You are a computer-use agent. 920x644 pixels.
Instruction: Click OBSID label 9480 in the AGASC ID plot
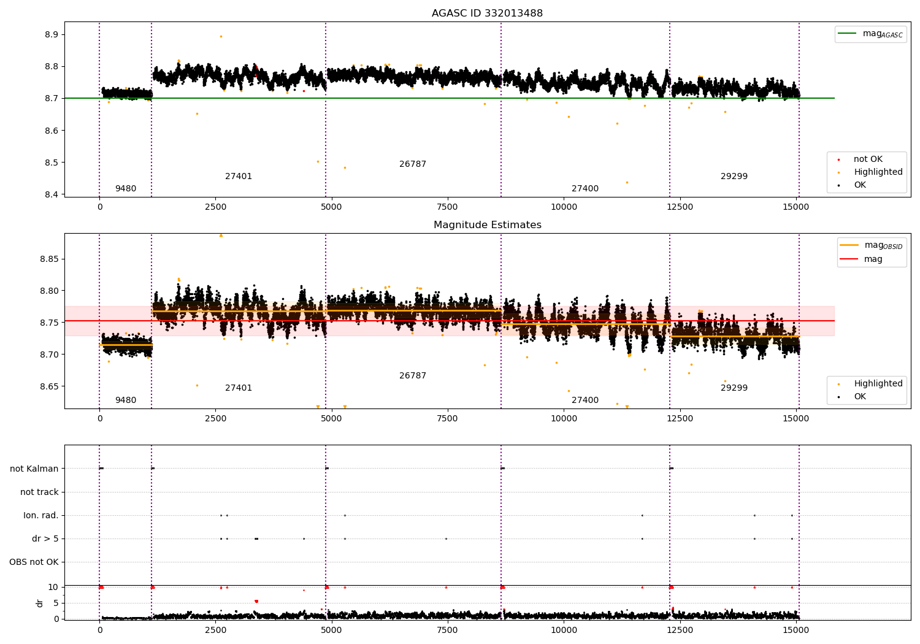126,189
